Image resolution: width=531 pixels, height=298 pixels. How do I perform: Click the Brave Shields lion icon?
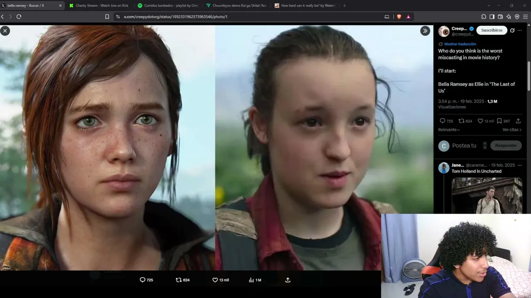pyautogui.click(x=399, y=17)
